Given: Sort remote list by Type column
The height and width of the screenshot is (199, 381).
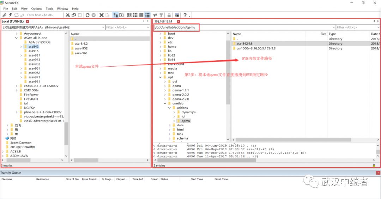Looking at the screenshot, I should point(332,34).
